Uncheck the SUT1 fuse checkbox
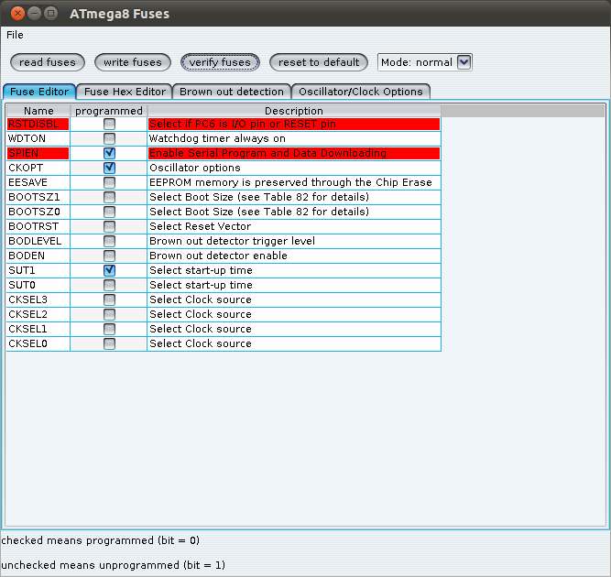The width and height of the screenshot is (611, 577). coord(109,270)
